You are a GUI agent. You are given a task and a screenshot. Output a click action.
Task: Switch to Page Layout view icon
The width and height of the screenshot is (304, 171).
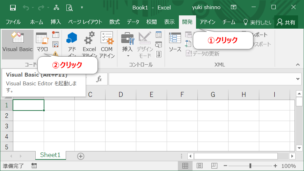[200, 166]
